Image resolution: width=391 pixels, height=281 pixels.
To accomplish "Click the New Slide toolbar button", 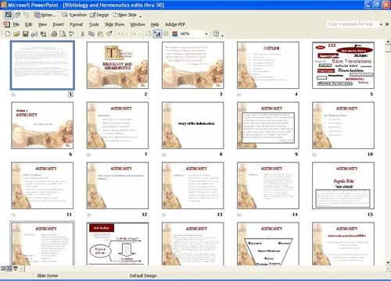I will 124,15.
